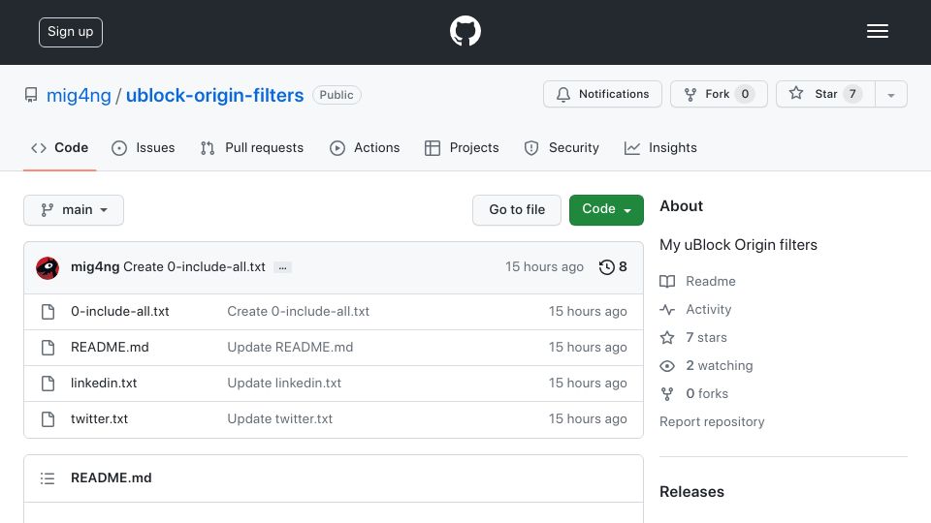Click the Sign up button
Screen dimensions: 931x523
[x=71, y=32]
